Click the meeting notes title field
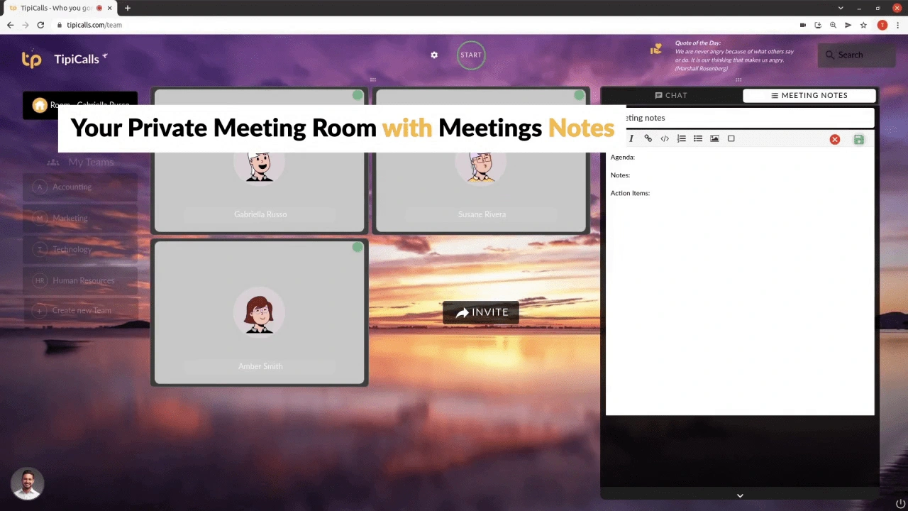Screen dimensions: 908x511 pos(740,118)
